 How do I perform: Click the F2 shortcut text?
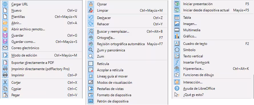[x=247, y=44]
